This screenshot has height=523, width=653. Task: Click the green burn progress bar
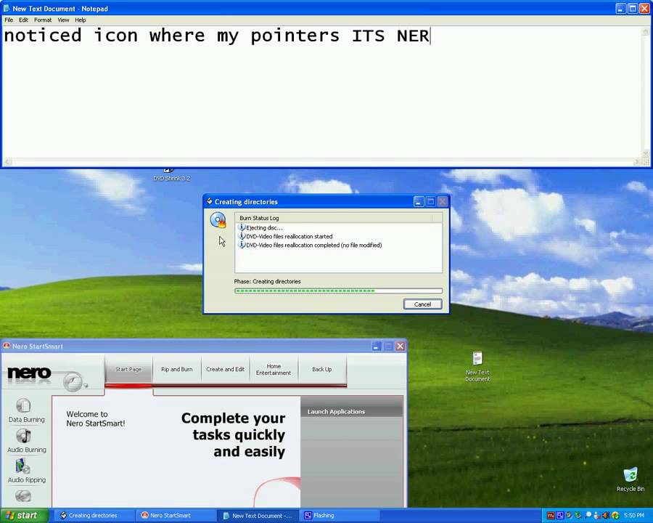coord(338,291)
